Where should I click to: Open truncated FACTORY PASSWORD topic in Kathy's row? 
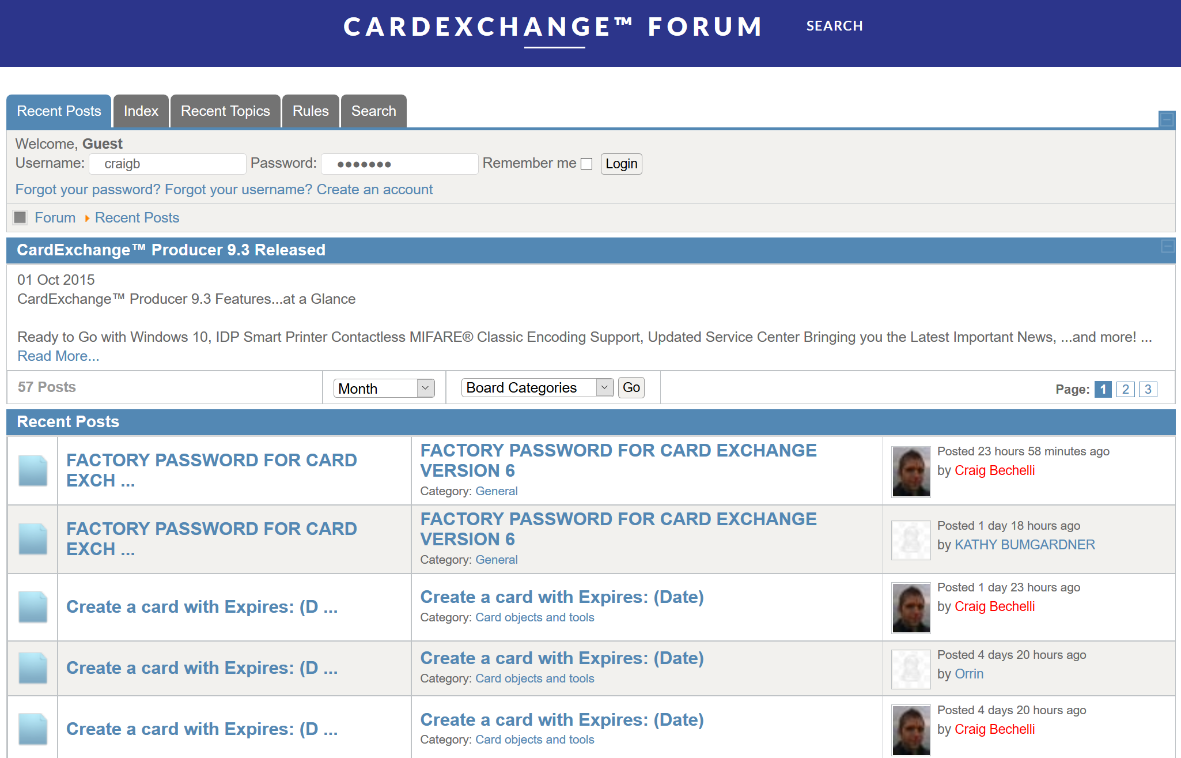[211, 539]
